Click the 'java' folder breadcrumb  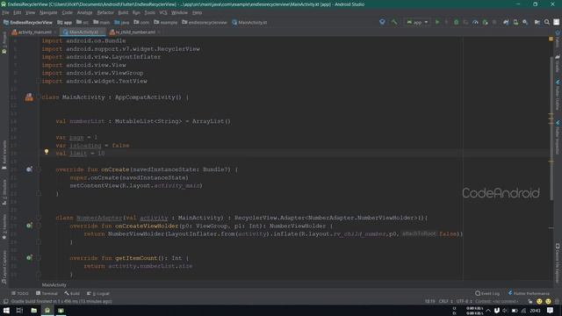tap(122, 22)
